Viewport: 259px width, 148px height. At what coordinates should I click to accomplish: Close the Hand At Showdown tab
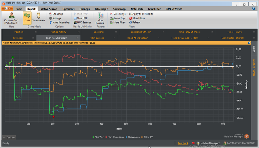pos(159,38)
